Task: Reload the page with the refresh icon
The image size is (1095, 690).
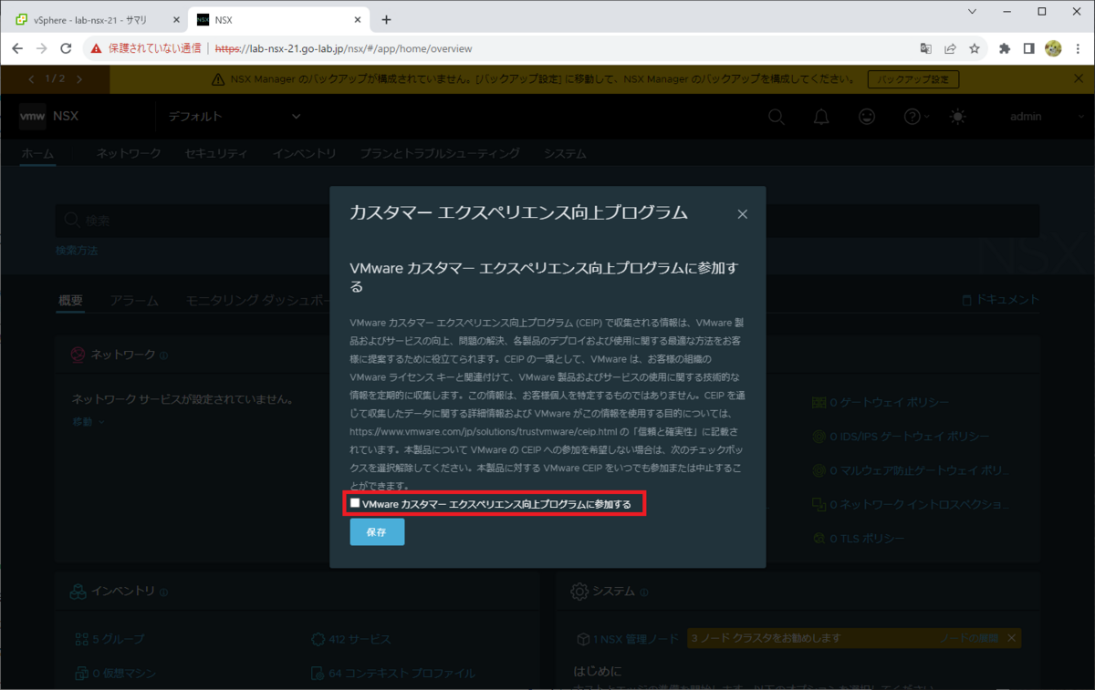Action: [x=66, y=48]
